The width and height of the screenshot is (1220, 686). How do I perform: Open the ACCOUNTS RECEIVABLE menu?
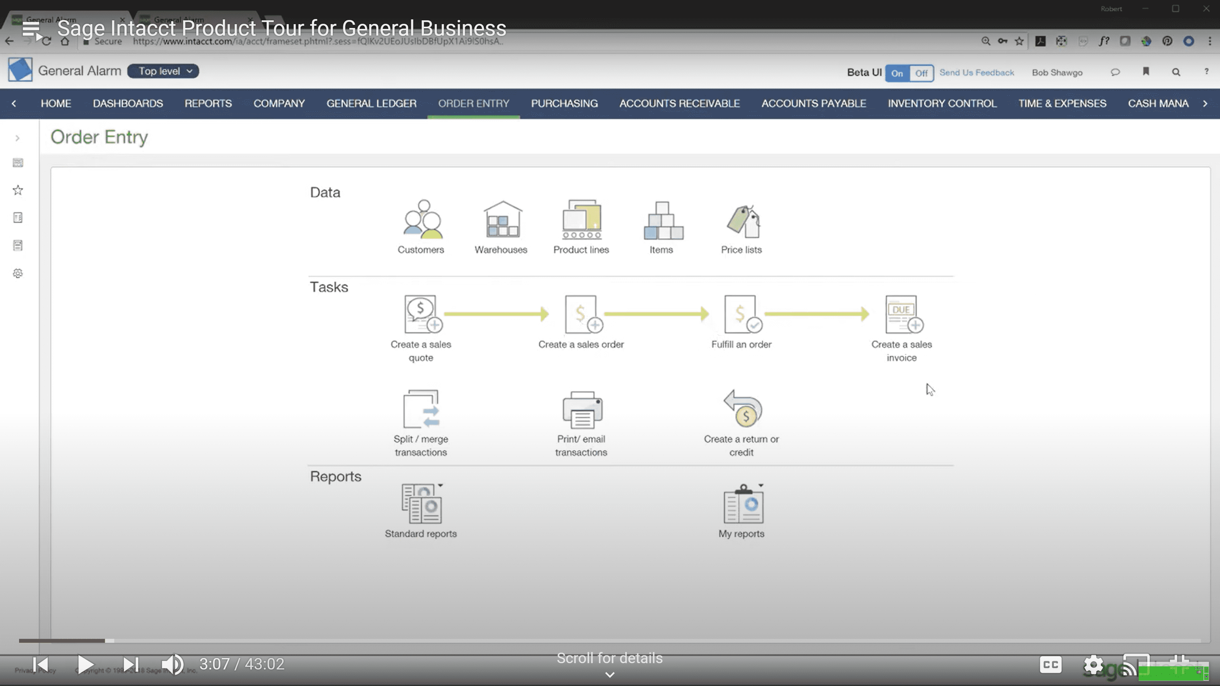(680, 103)
